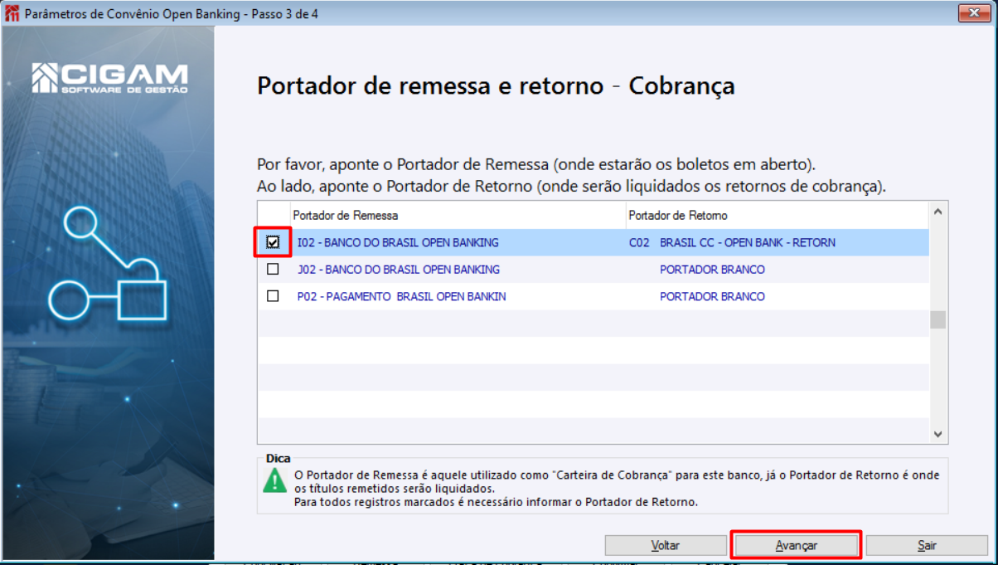
Task: Click the C02 return code cell
Action: pyautogui.click(x=639, y=243)
